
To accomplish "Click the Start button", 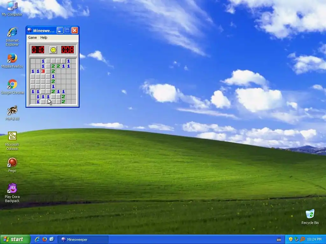I will tap(15, 239).
